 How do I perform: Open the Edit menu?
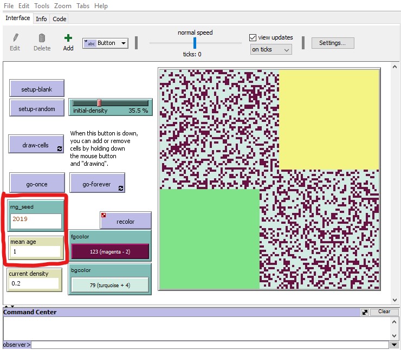(24, 5)
